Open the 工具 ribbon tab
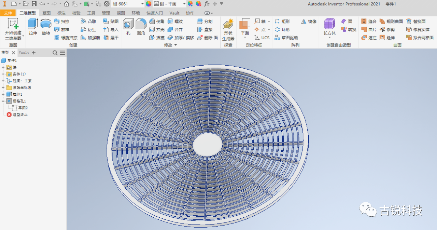Image resolution: width=437 pixels, height=230 pixels. [x=91, y=13]
